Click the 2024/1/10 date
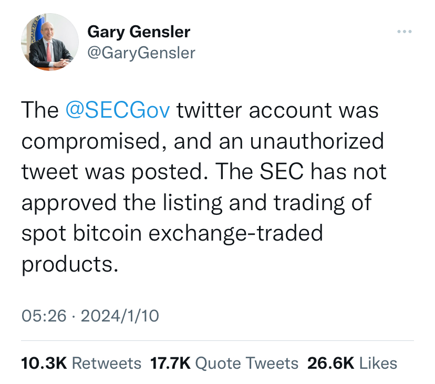The width and height of the screenshot is (435, 384). (120, 316)
